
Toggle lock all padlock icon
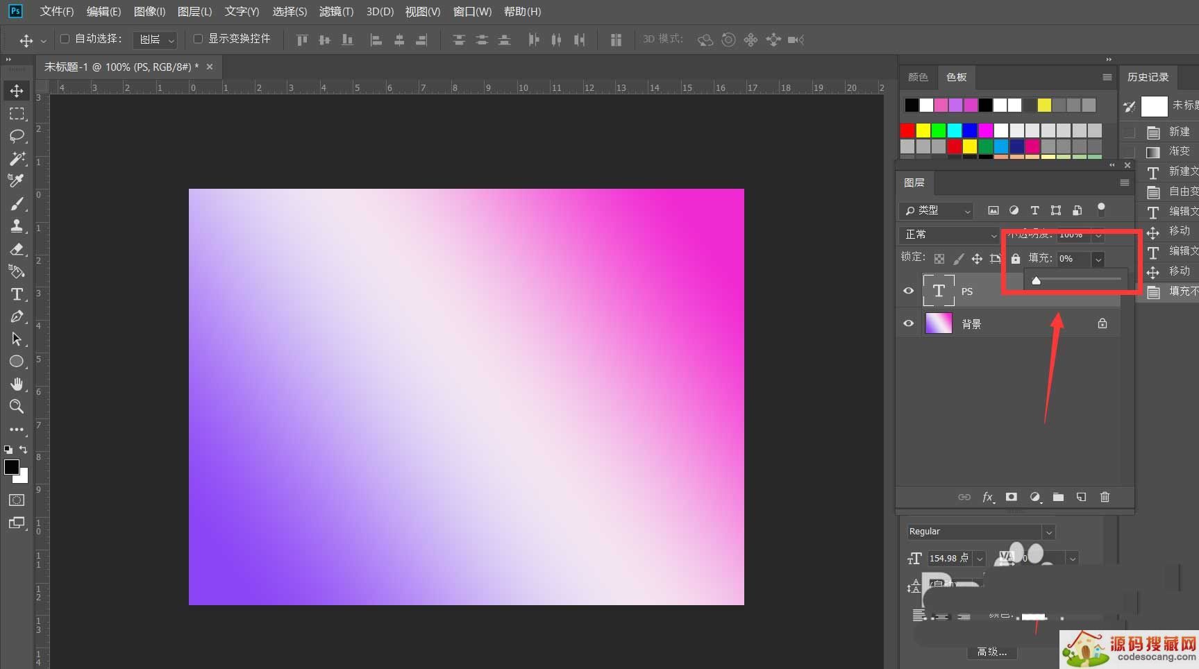point(1016,259)
